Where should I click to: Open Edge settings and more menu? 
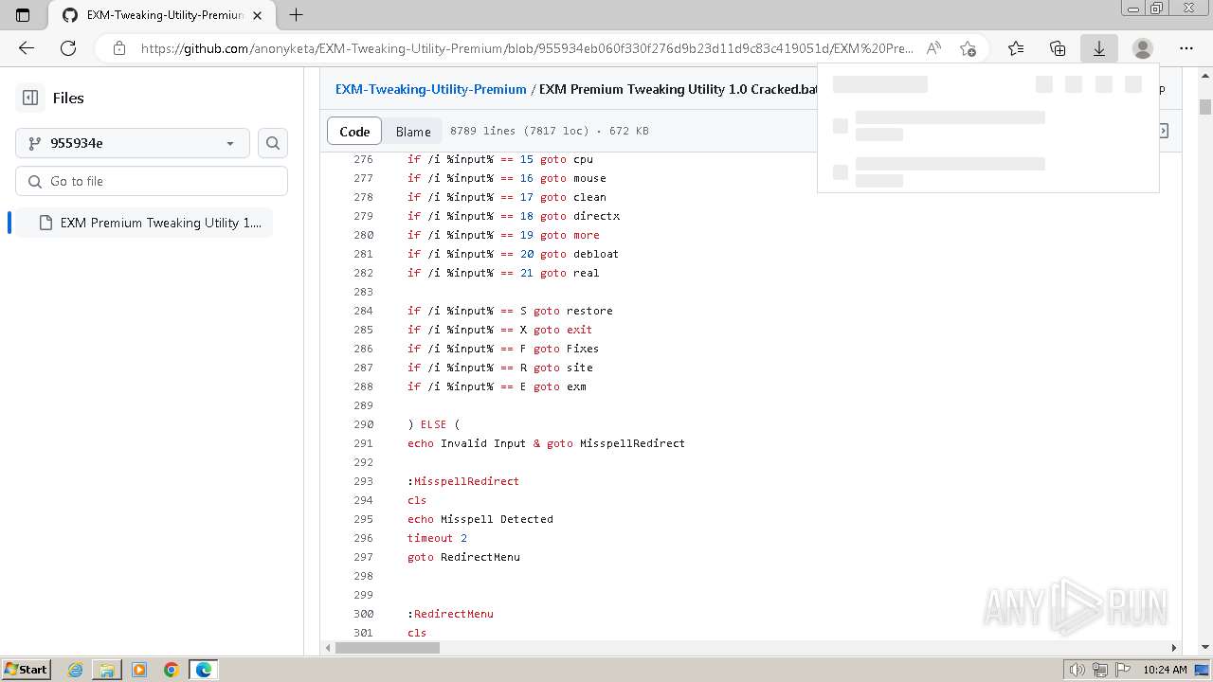click(1186, 48)
